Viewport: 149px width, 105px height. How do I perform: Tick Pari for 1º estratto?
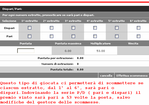29,36
